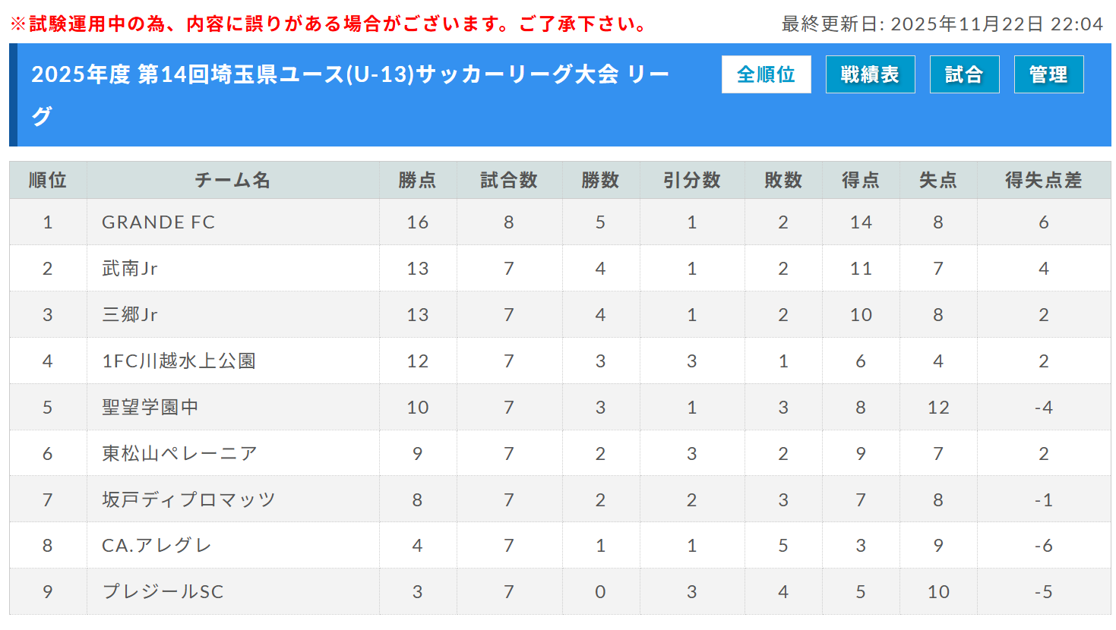Click the 得失点差 column header
This screenshot has width=1116, height=630.
pyautogui.click(x=1043, y=181)
